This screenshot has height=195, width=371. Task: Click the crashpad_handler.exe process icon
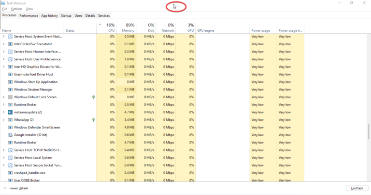(x=10, y=173)
